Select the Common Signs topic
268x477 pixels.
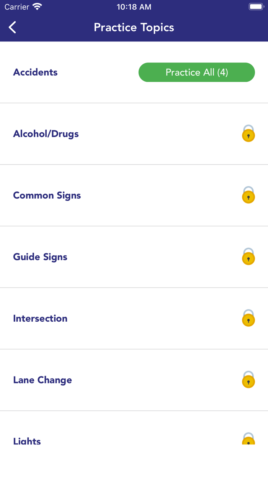coord(47,196)
